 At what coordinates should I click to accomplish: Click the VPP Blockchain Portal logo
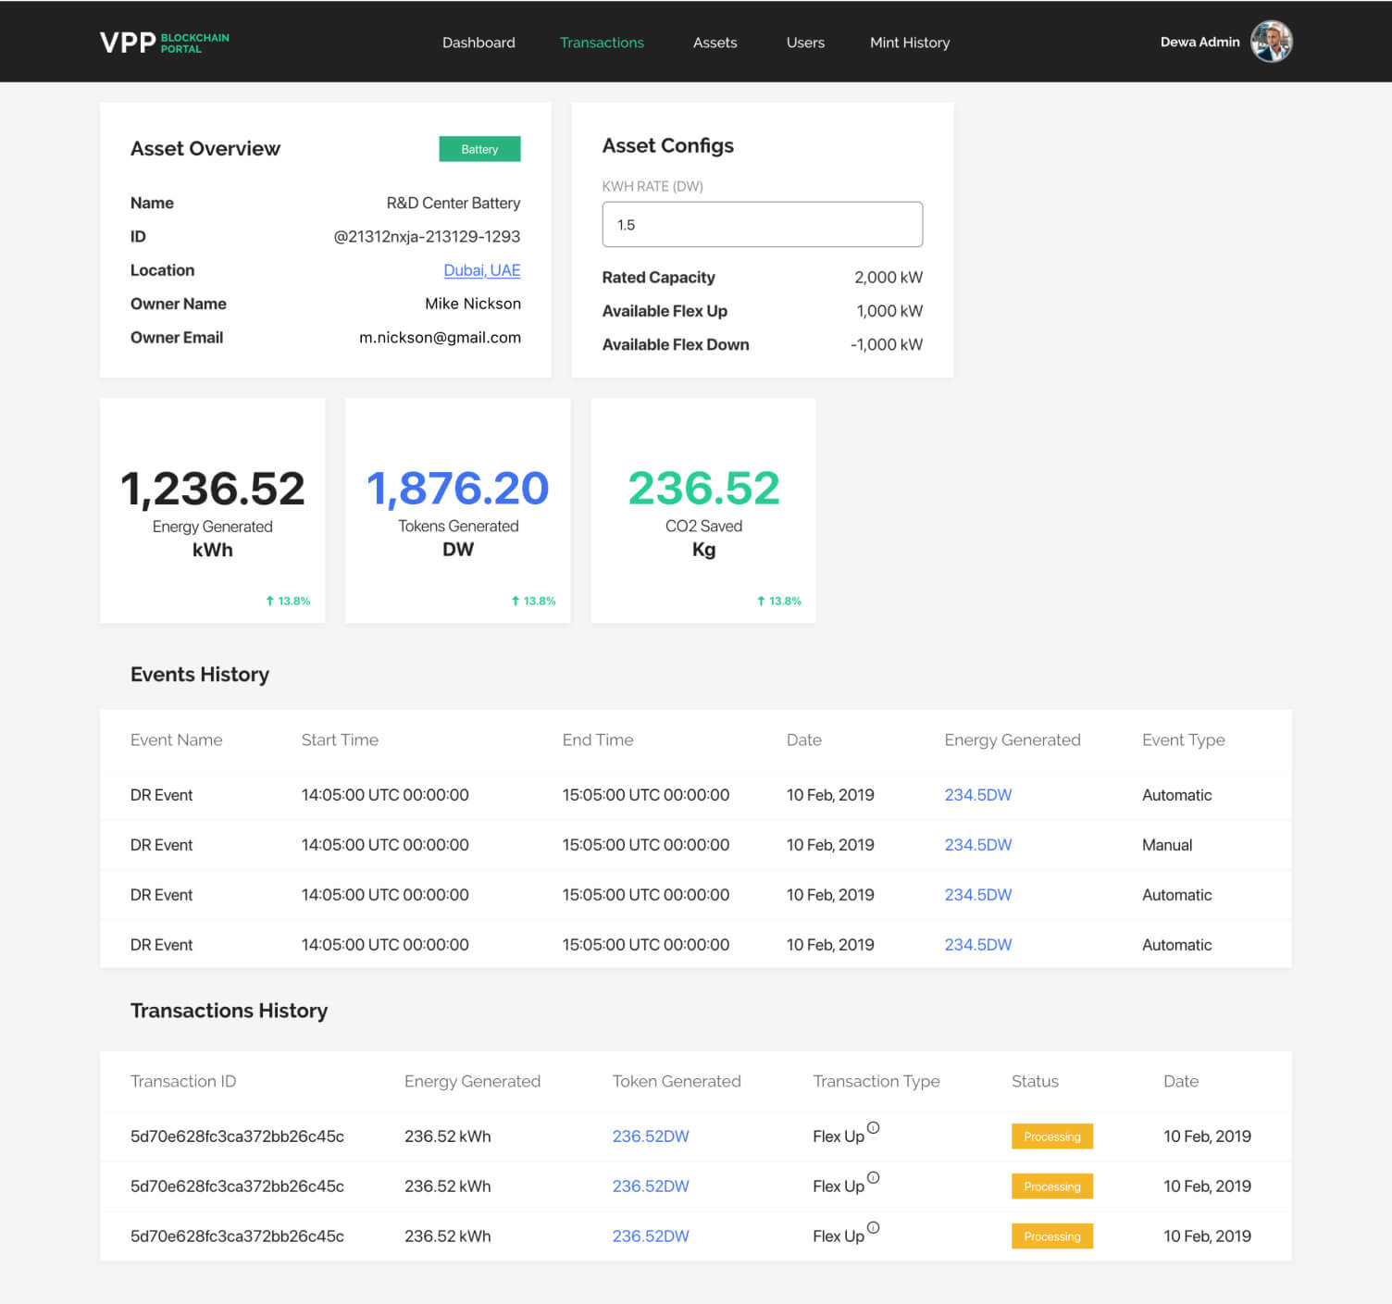pos(164,43)
